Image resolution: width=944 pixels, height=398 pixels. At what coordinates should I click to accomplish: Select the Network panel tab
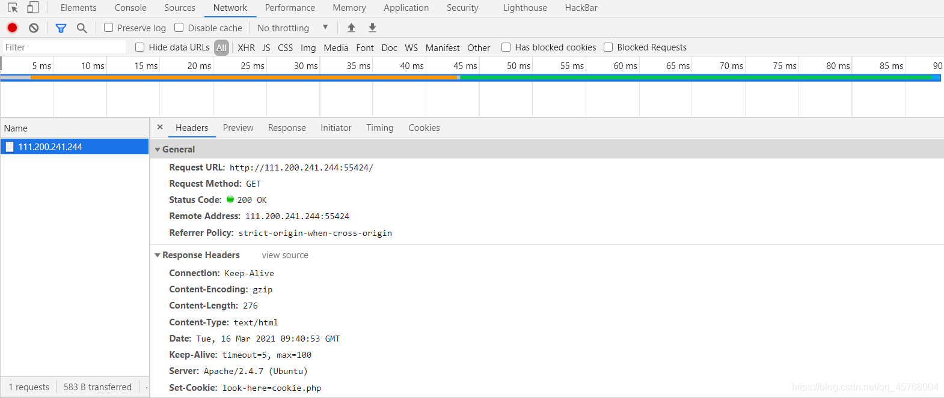click(230, 8)
